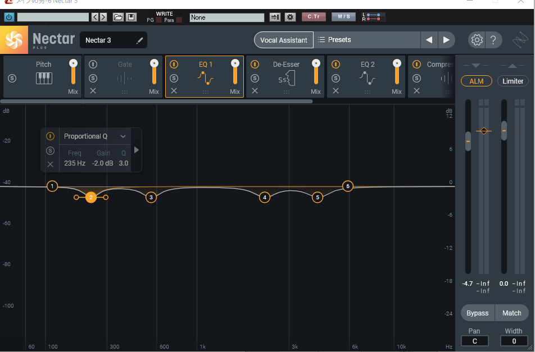535x352 pixels.
Task: Adjust the Pitch module Mix slider
Action: tap(73, 72)
